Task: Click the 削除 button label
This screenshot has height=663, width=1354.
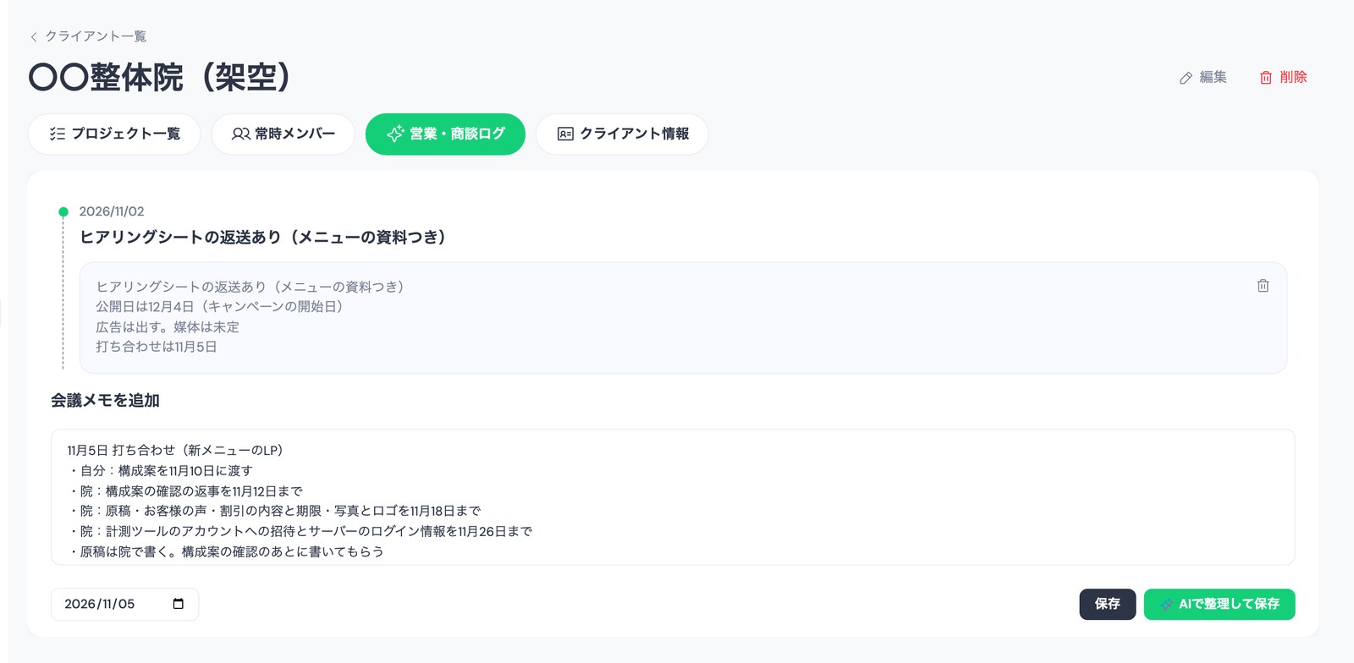Action: click(1293, 77)
